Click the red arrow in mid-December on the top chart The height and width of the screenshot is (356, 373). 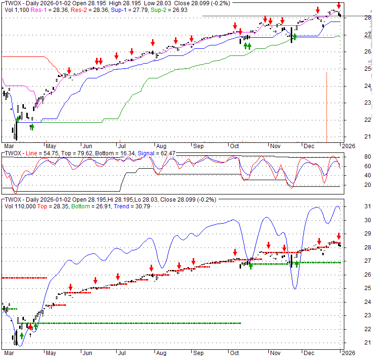318,10
